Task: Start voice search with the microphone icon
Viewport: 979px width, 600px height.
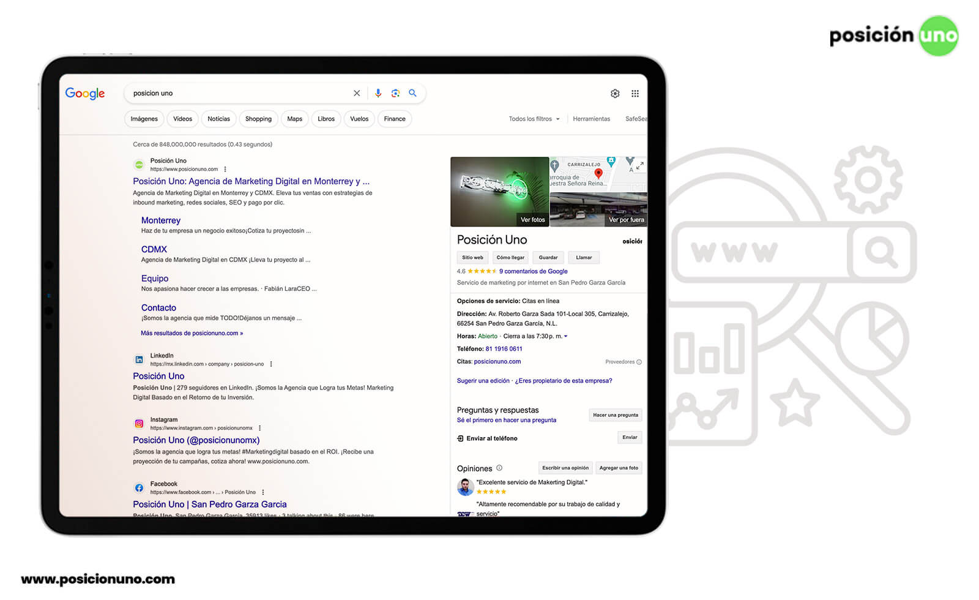Action: pos(378,93)
